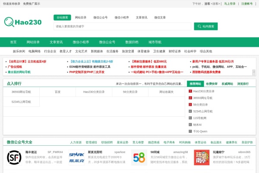
Task: Open rank 1 Hao230分类目录 in sidebar list
Action: pyautogui.click(x=204, y=91)
